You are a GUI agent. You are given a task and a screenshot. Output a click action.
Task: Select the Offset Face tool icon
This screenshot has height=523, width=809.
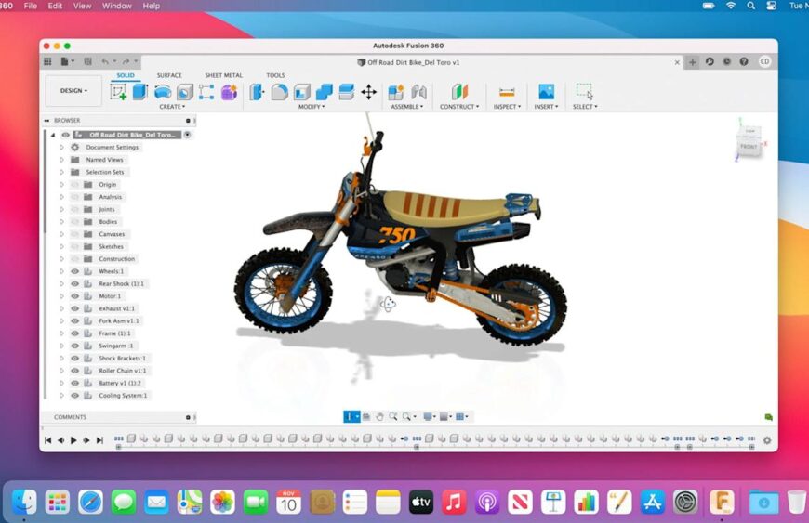pyautogui.click(x=346, y=92)
